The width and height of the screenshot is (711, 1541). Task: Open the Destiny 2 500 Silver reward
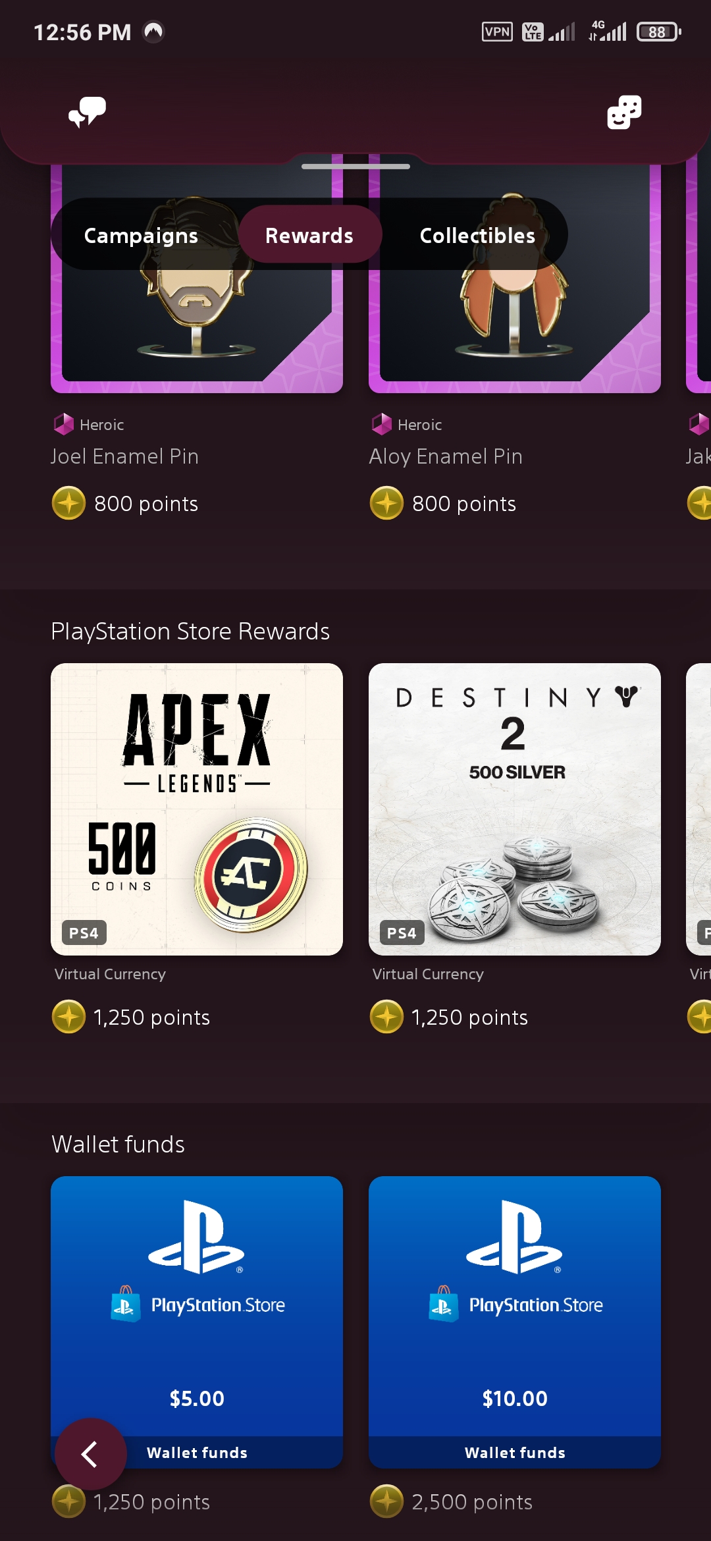pyautogui.click(x=515, y=809)
